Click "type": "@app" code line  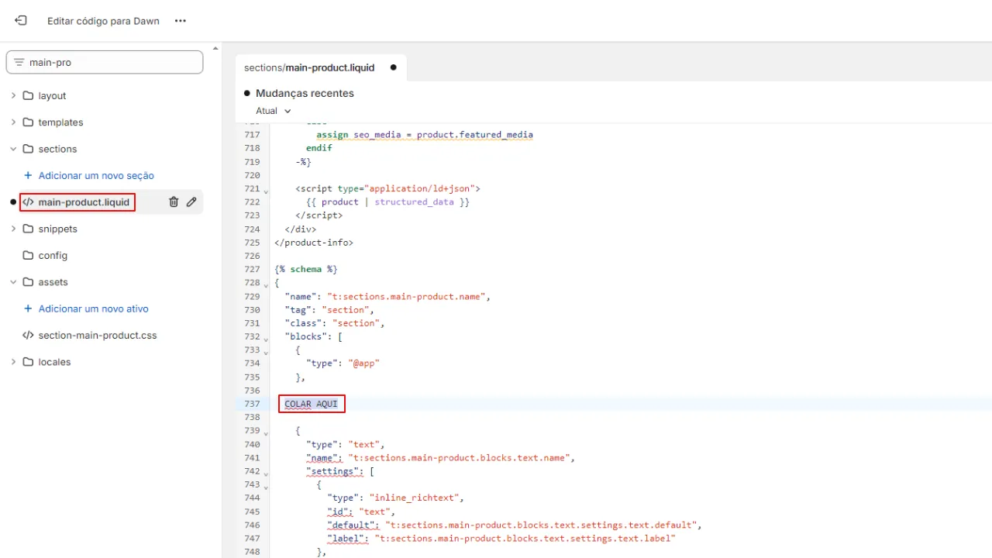[343, 363]
